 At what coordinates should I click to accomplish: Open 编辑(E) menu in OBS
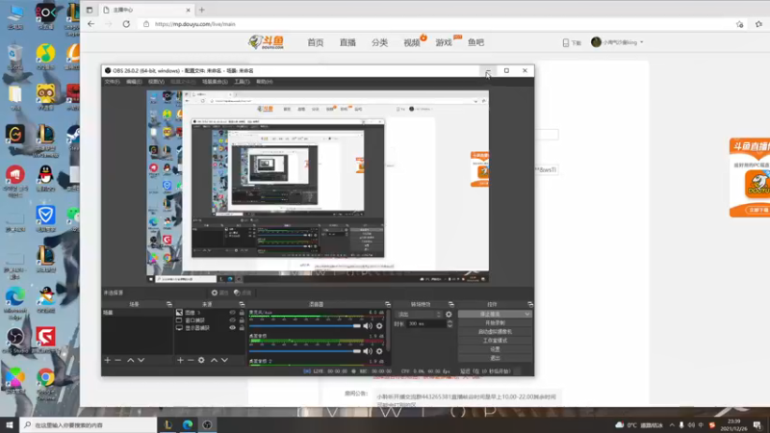[134, 82]
